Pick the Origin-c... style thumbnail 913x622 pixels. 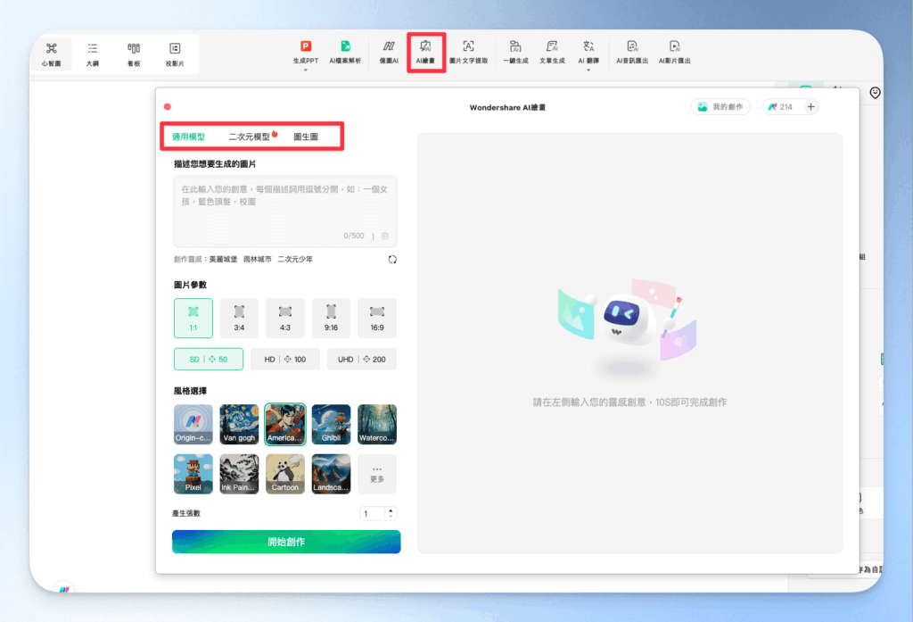(x=193, y=425)
